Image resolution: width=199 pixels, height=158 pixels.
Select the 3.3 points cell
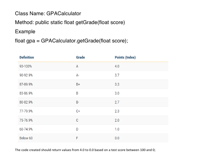coord(117,84)
